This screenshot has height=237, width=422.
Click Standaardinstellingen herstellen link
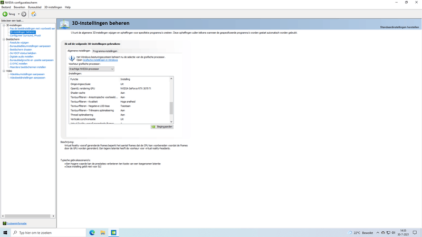399,27
